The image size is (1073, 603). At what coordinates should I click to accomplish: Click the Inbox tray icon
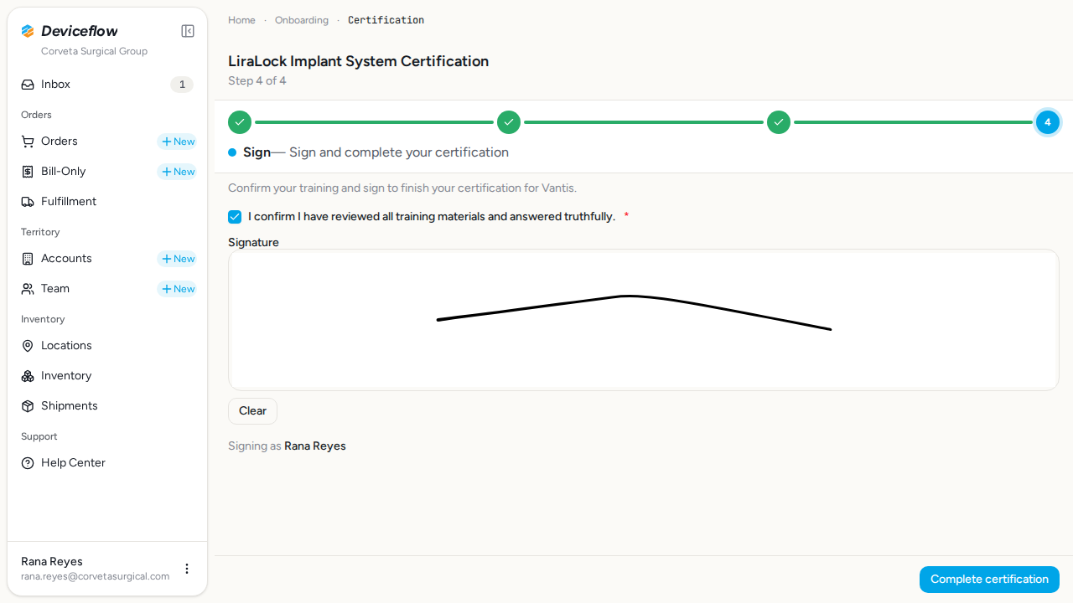[x=28, y=85]
